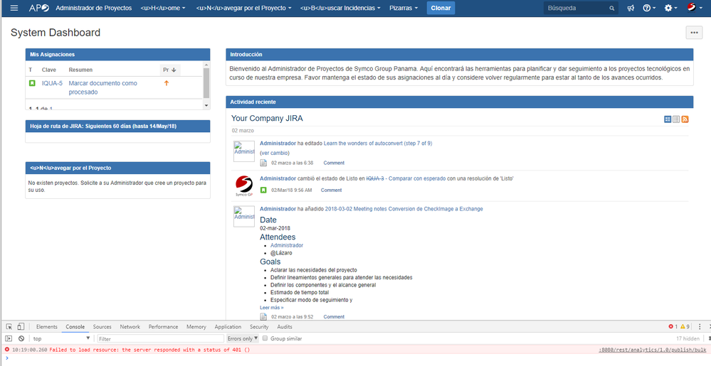This screenshot has height=366, width=711.
Task: Open the user profile avatar menu
Action: 694,8
